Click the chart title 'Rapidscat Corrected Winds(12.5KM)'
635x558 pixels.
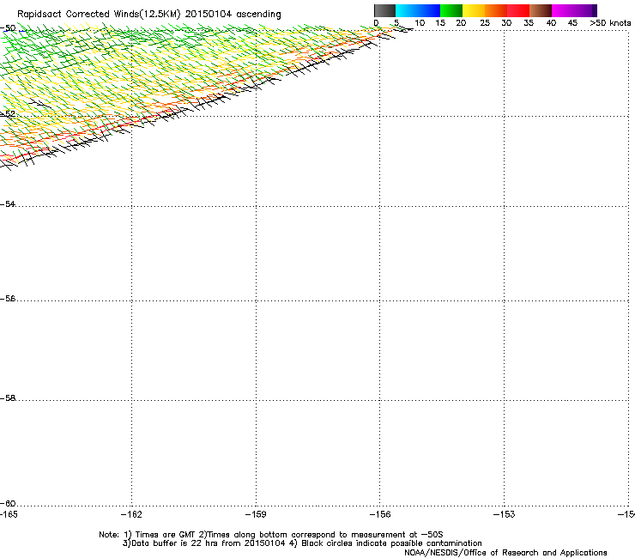[x=99, y=15]
